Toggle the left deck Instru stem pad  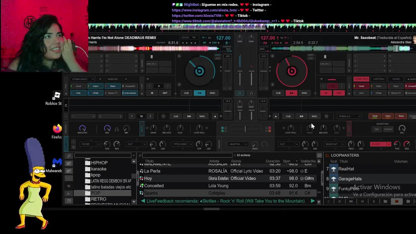tap(96, 86)
